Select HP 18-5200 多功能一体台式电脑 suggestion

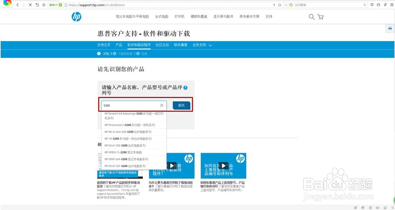[x=134, y=139]
